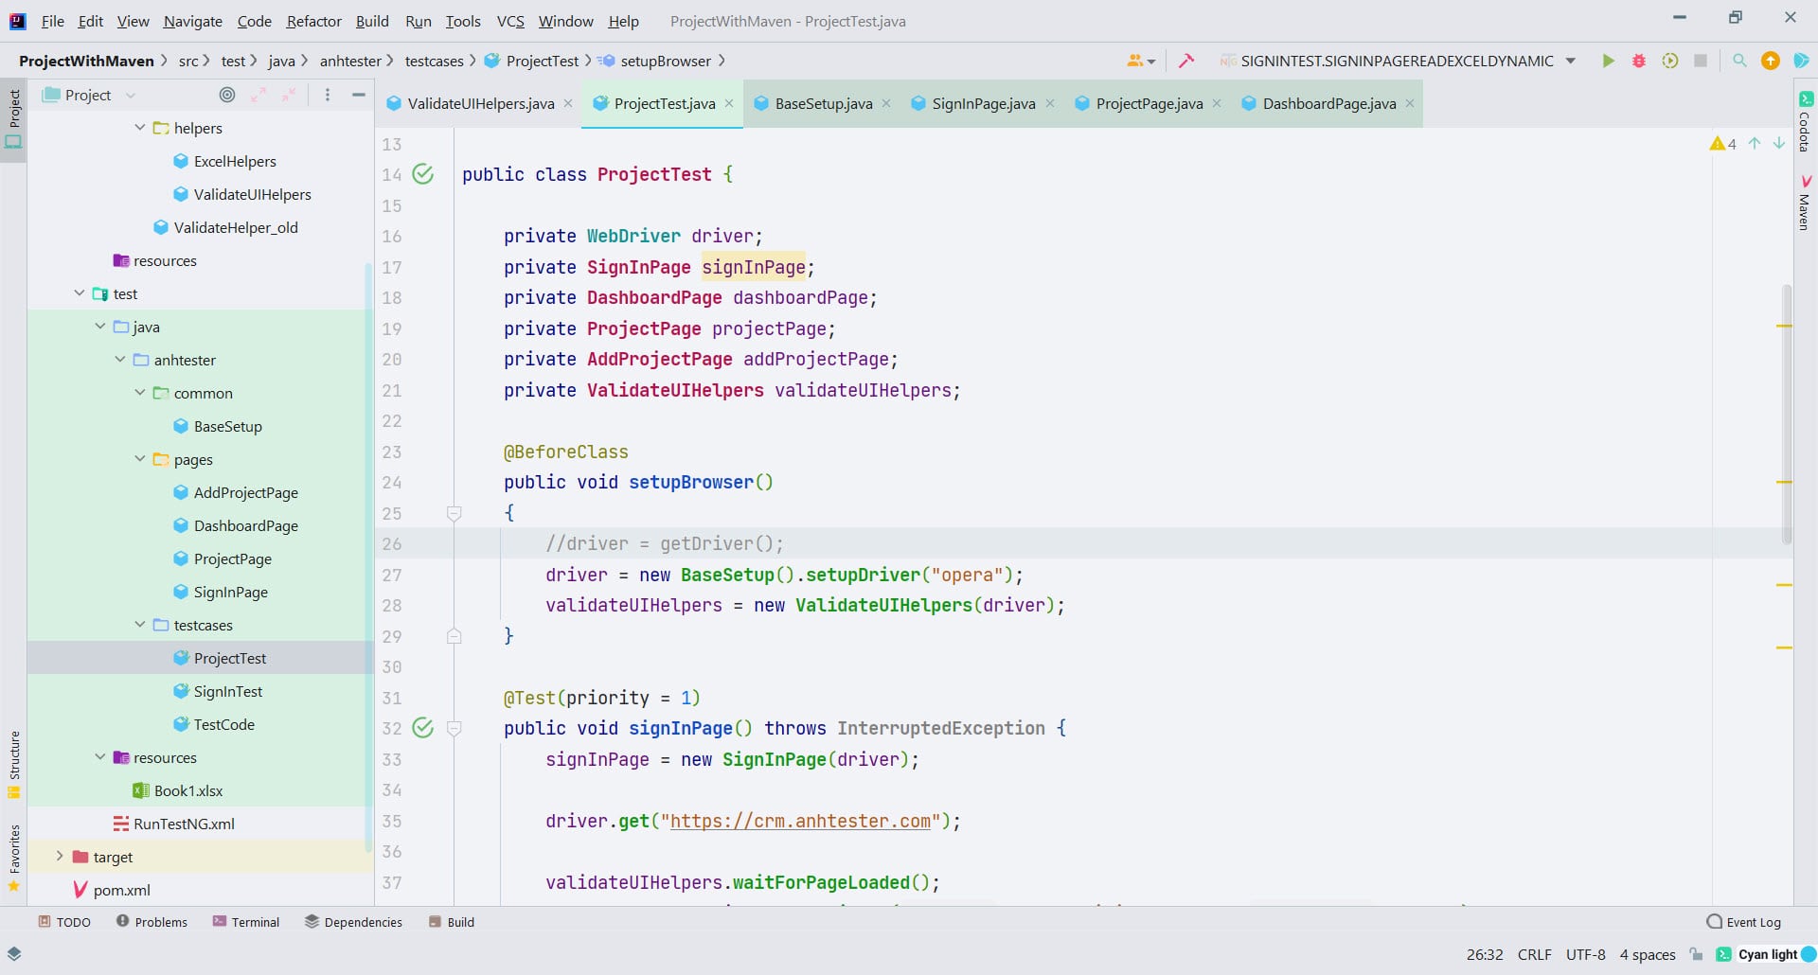Screen dimensions: 1818x975
Task: Open the Dependencies tool window
Action: click(353, 922)
